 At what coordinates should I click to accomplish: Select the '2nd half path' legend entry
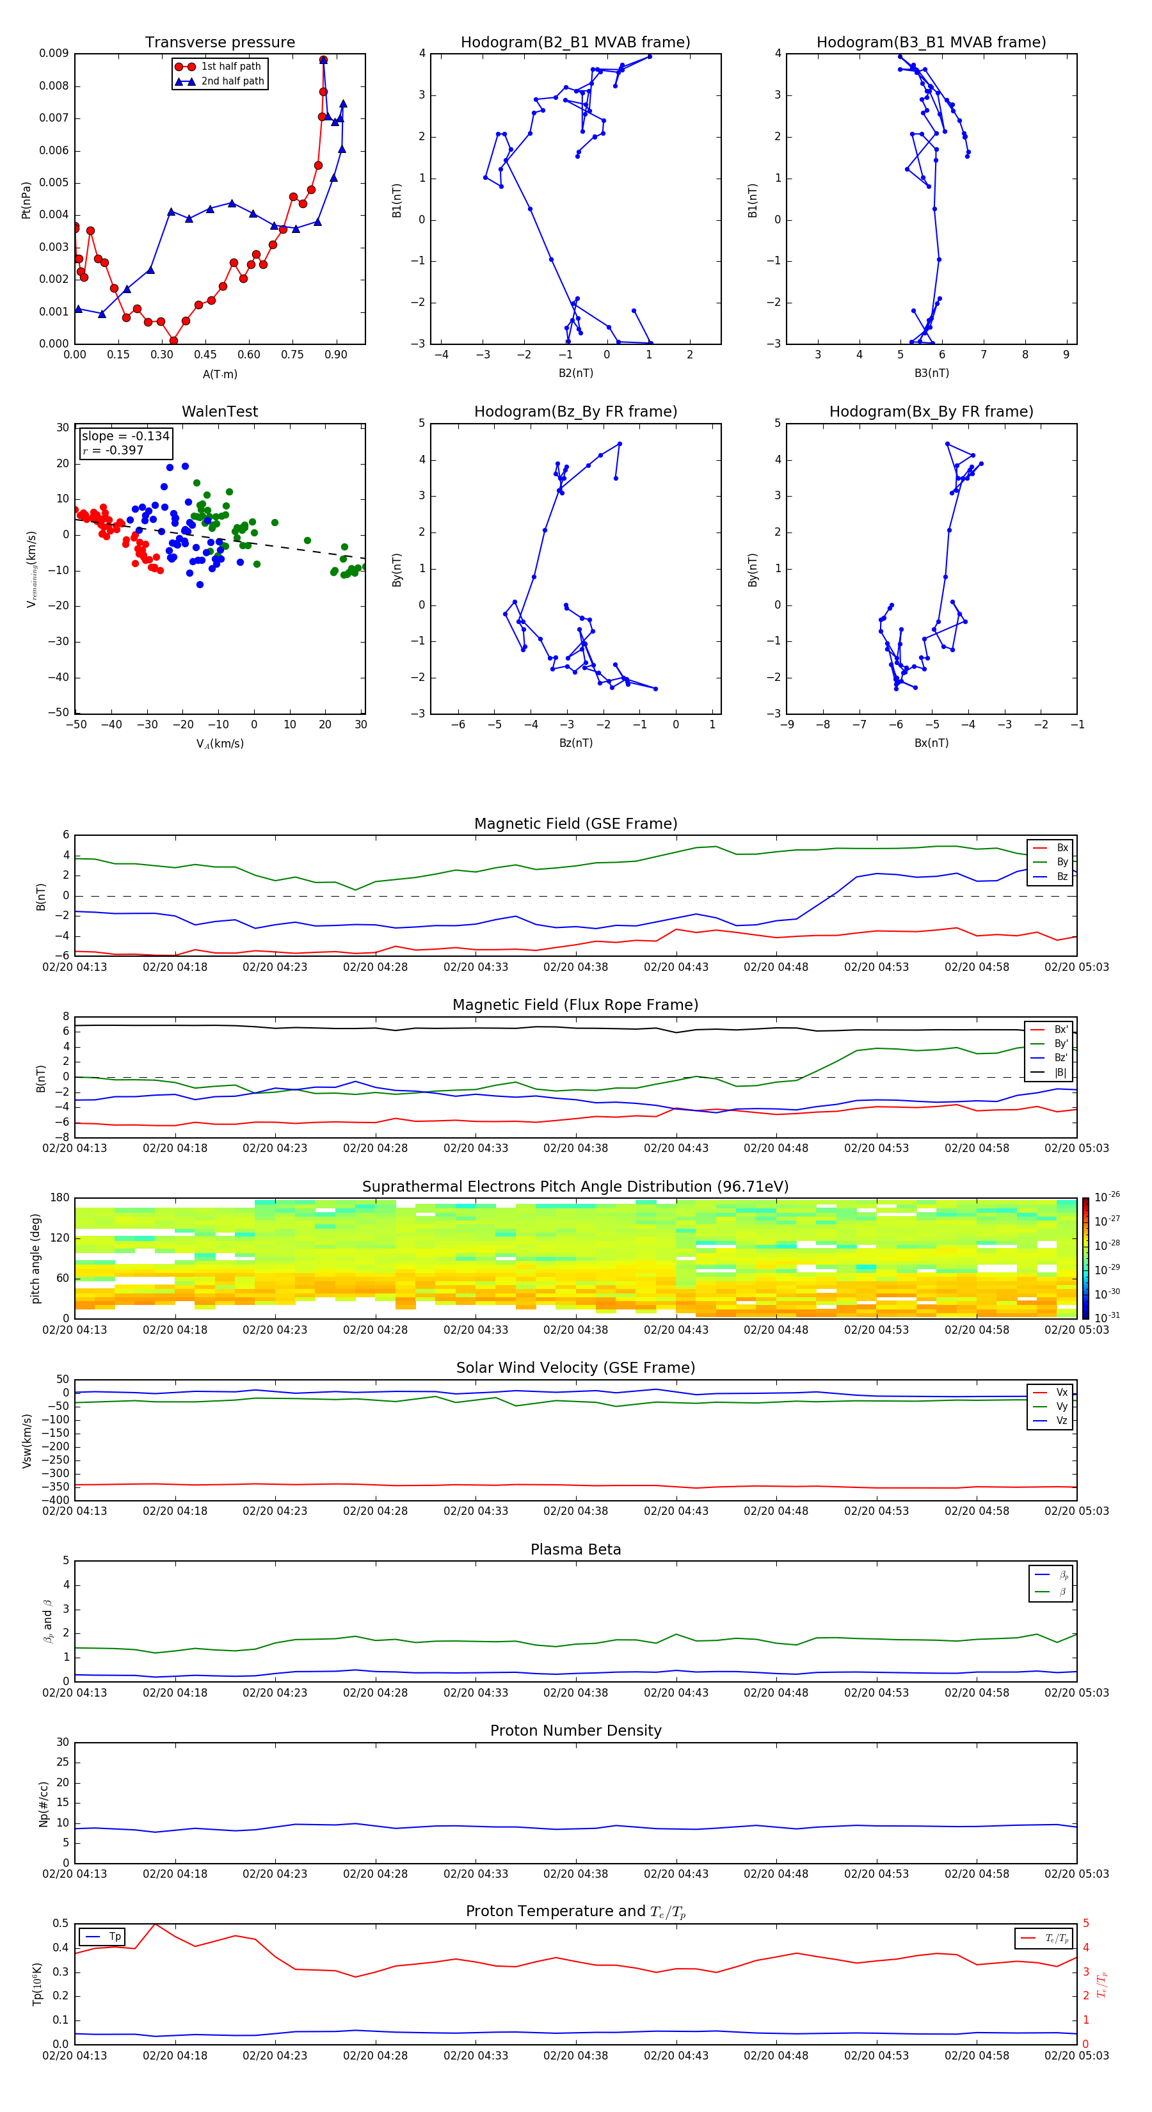[219, 81]
